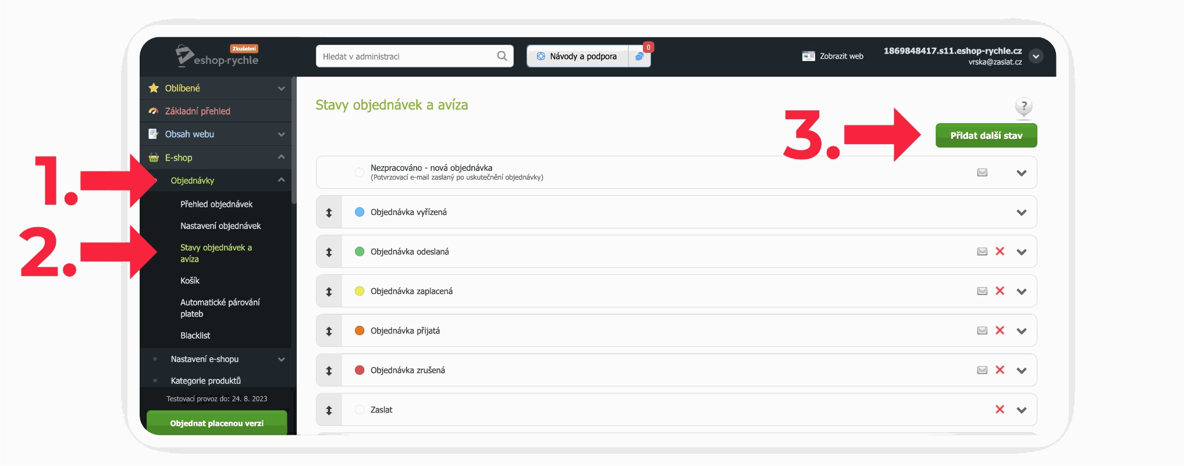Click the Přidat další stav button
The width and height of the screenshot is (1184, 466).
pos(986,135)
